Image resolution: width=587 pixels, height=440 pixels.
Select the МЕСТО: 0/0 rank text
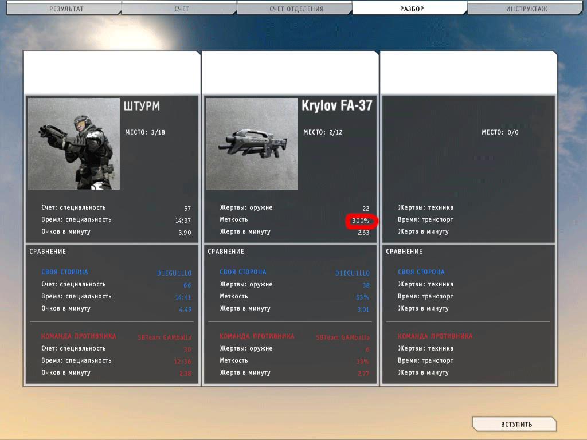click(500, 132)
